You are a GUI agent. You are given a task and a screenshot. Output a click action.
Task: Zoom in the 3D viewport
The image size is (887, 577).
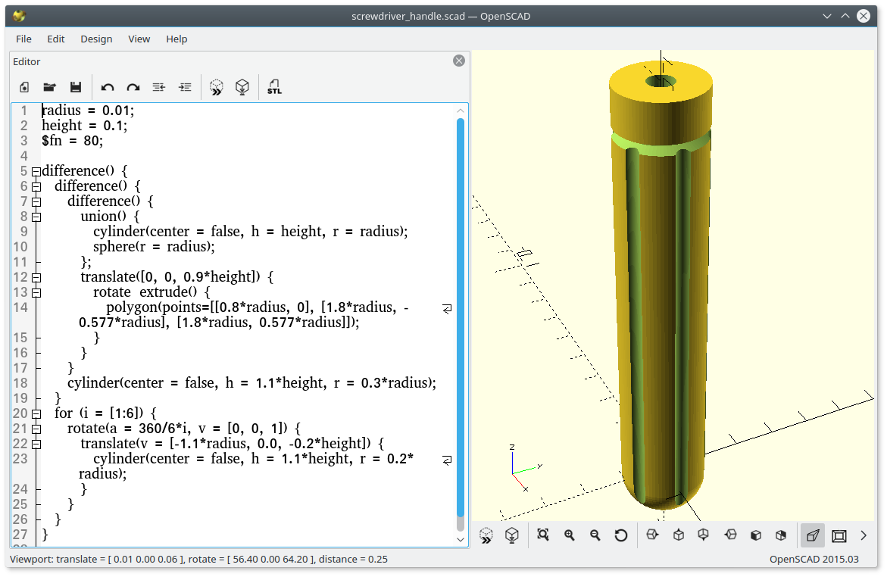tap(569, 535)
